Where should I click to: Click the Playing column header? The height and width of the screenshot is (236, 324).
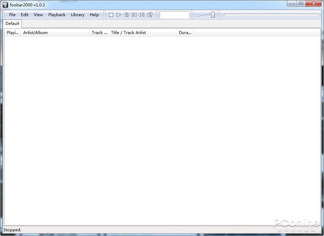coord(12,33)
